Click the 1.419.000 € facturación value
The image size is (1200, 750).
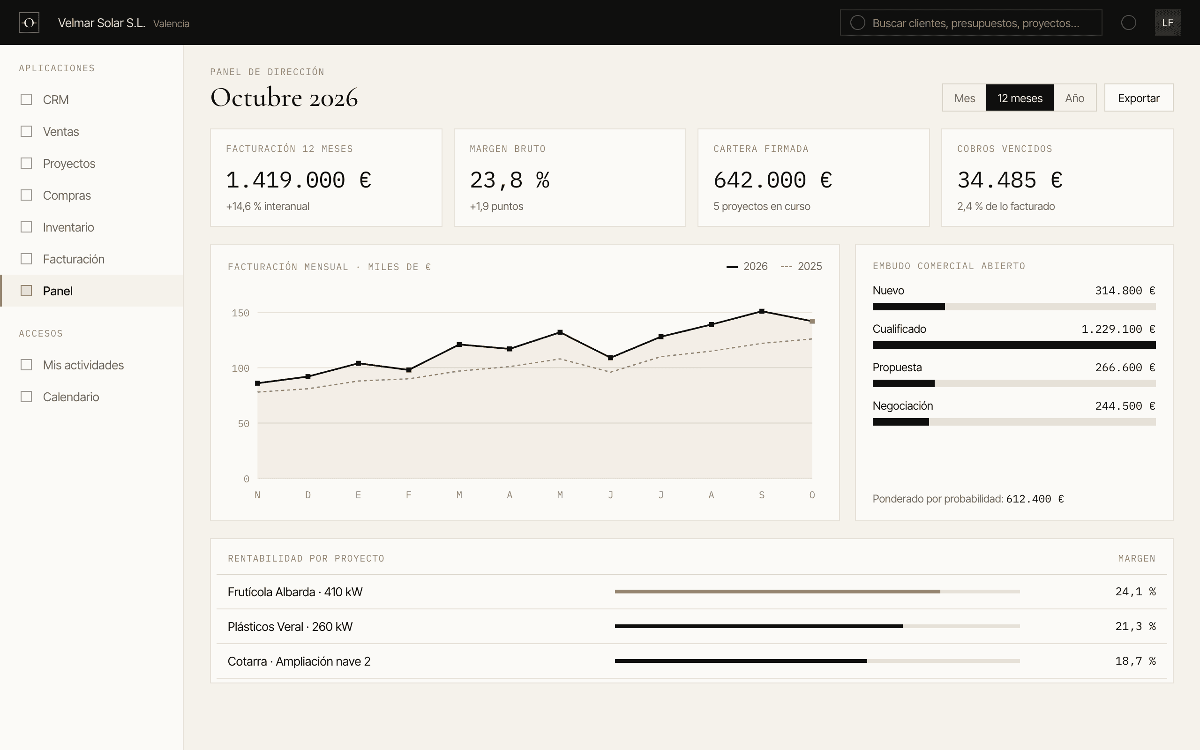tap(299, 180)
